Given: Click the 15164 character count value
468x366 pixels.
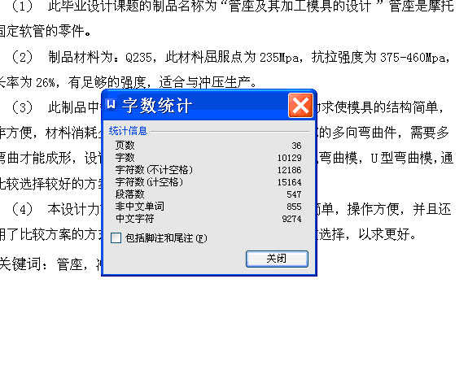Looking at the screenshot, I should tap(289, 182).
